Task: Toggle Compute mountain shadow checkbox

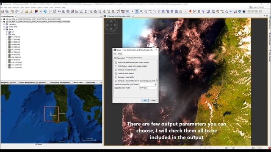Action: pyautogui.click(x=116, y=70)
